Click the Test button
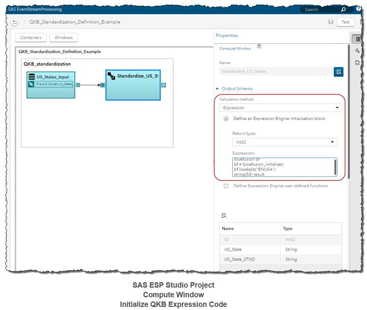Screen dimensions: 367x310 345,22
